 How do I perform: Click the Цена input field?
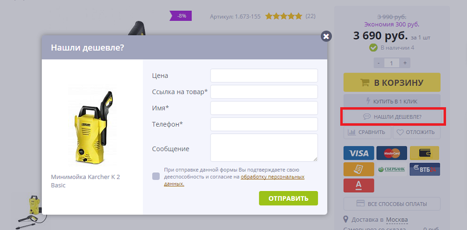click(x=264, y=76)
